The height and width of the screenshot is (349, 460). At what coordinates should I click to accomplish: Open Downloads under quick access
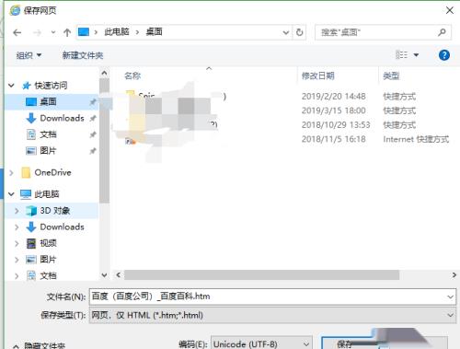tap(62, 118)
